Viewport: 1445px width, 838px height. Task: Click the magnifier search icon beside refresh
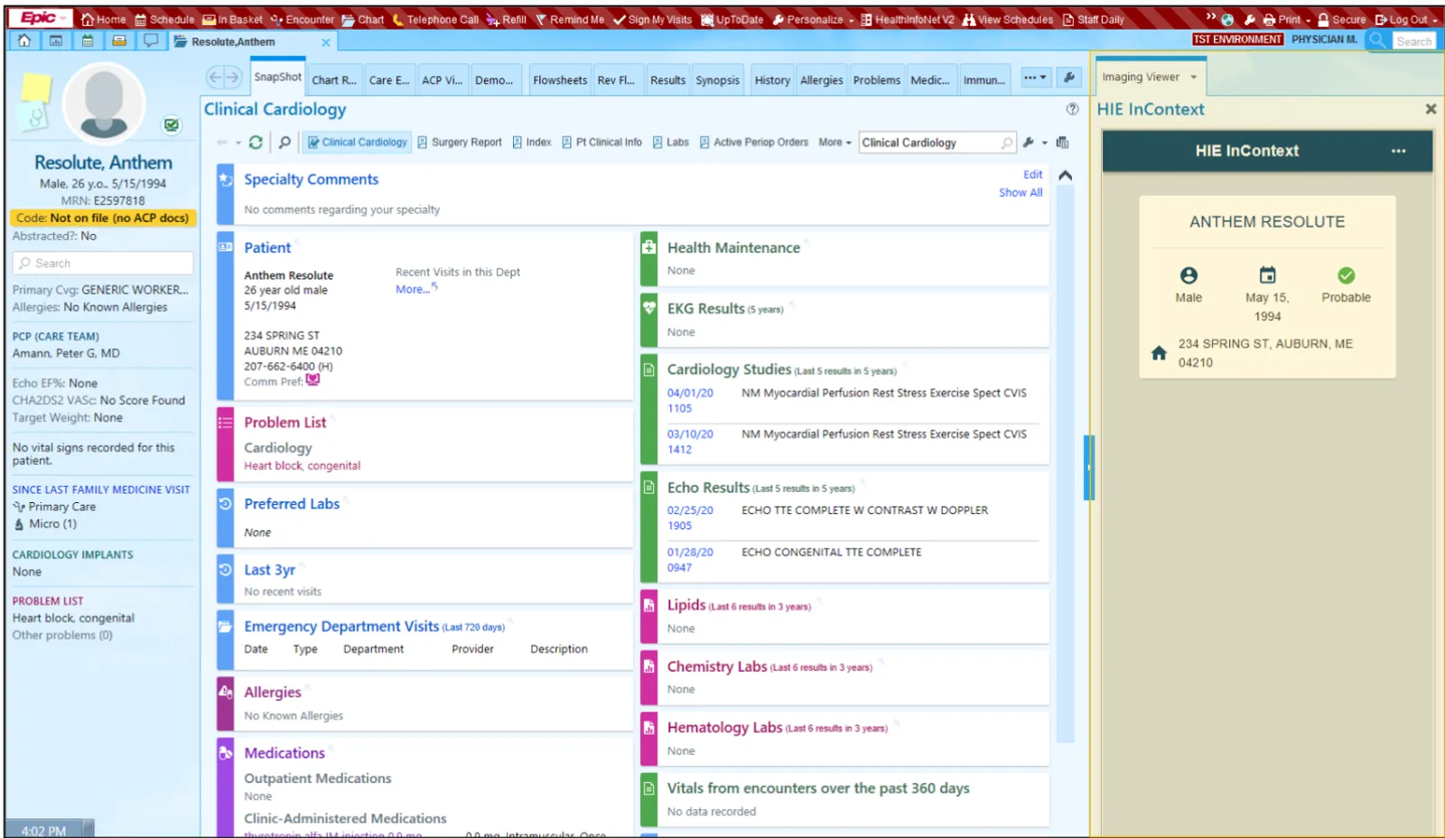284,143
